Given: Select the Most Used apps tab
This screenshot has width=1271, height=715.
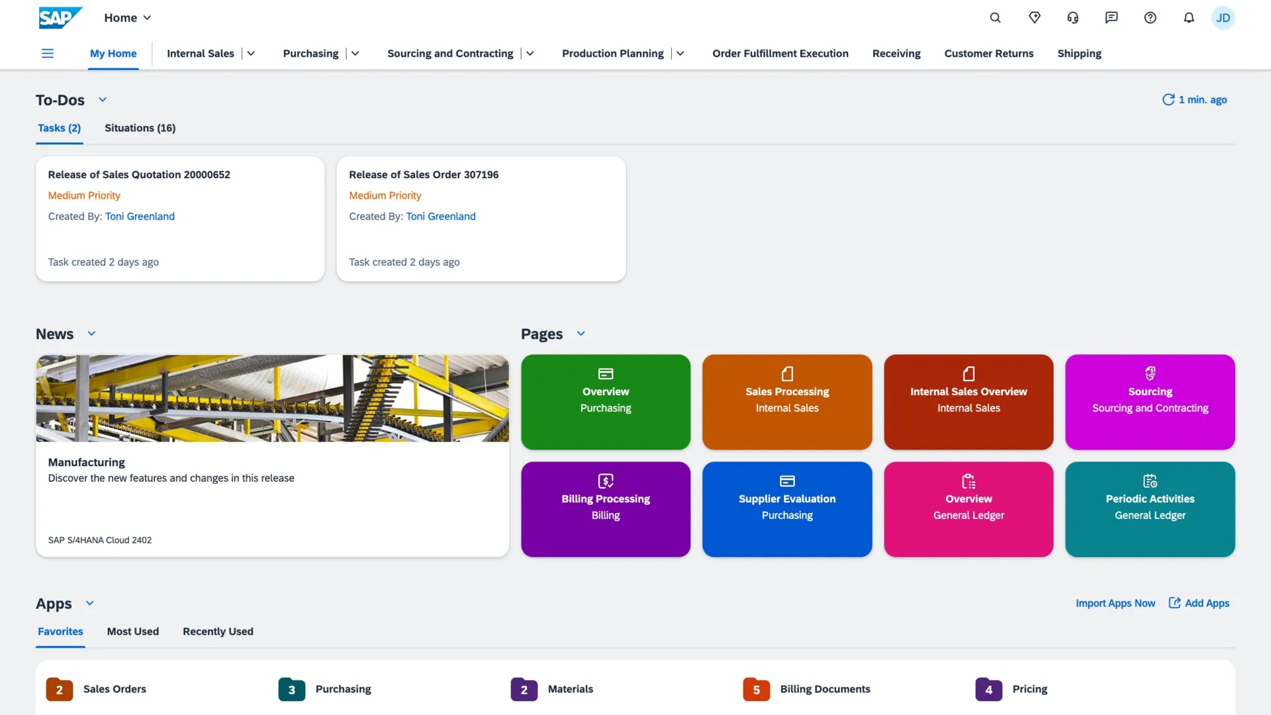Looking at the screenshot, I should (x=132, y=632).
